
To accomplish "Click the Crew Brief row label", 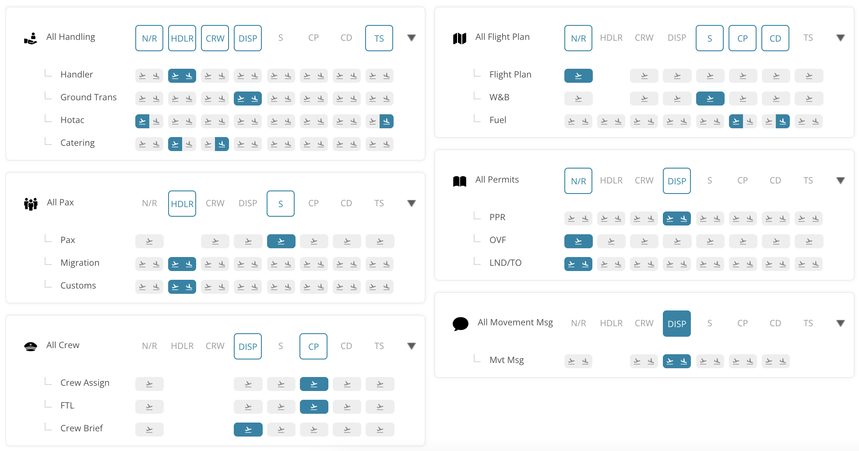I will (x=81, y=428).
